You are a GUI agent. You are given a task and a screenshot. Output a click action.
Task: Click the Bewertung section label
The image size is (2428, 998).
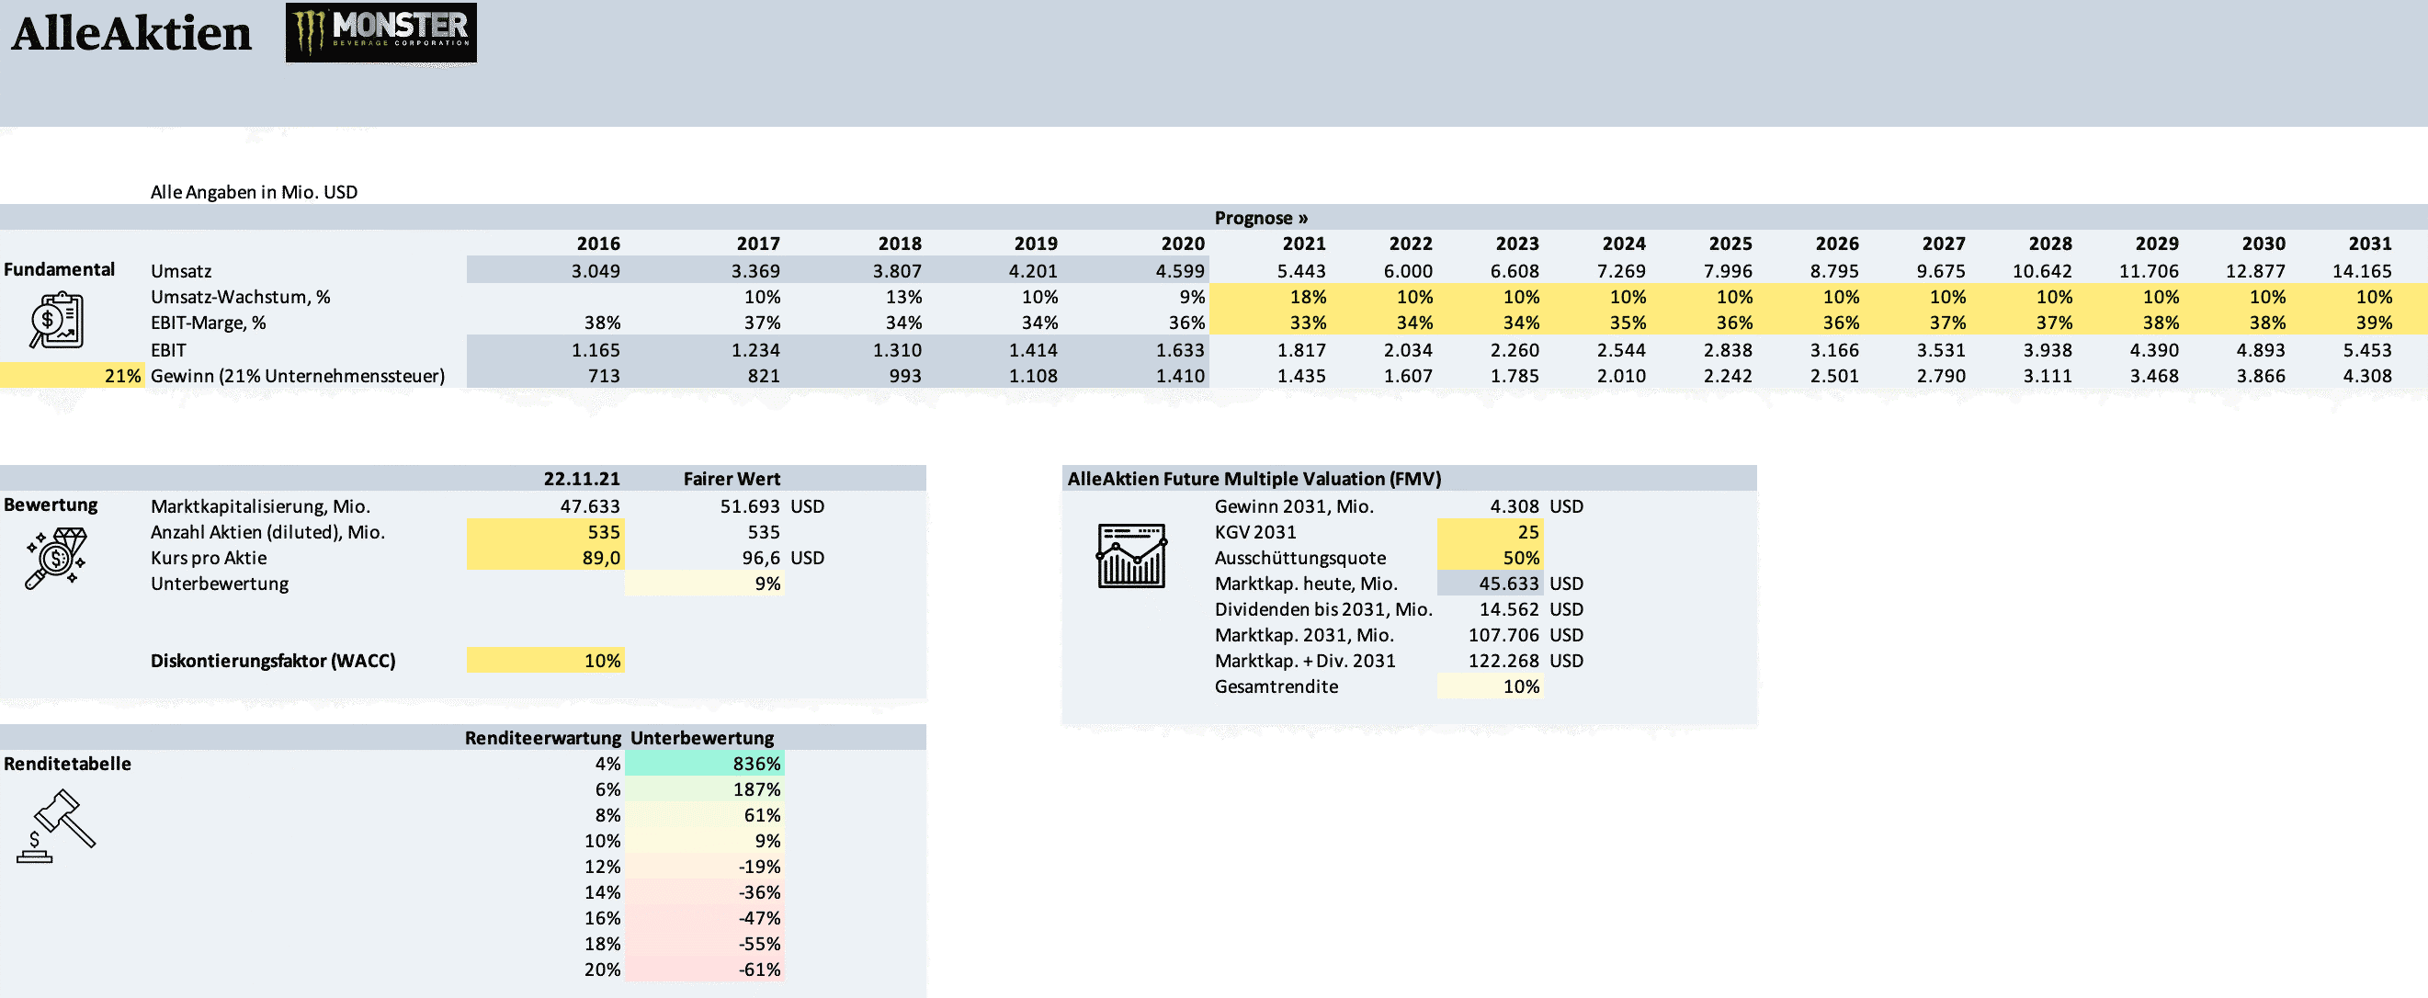[x=51, y=505]
